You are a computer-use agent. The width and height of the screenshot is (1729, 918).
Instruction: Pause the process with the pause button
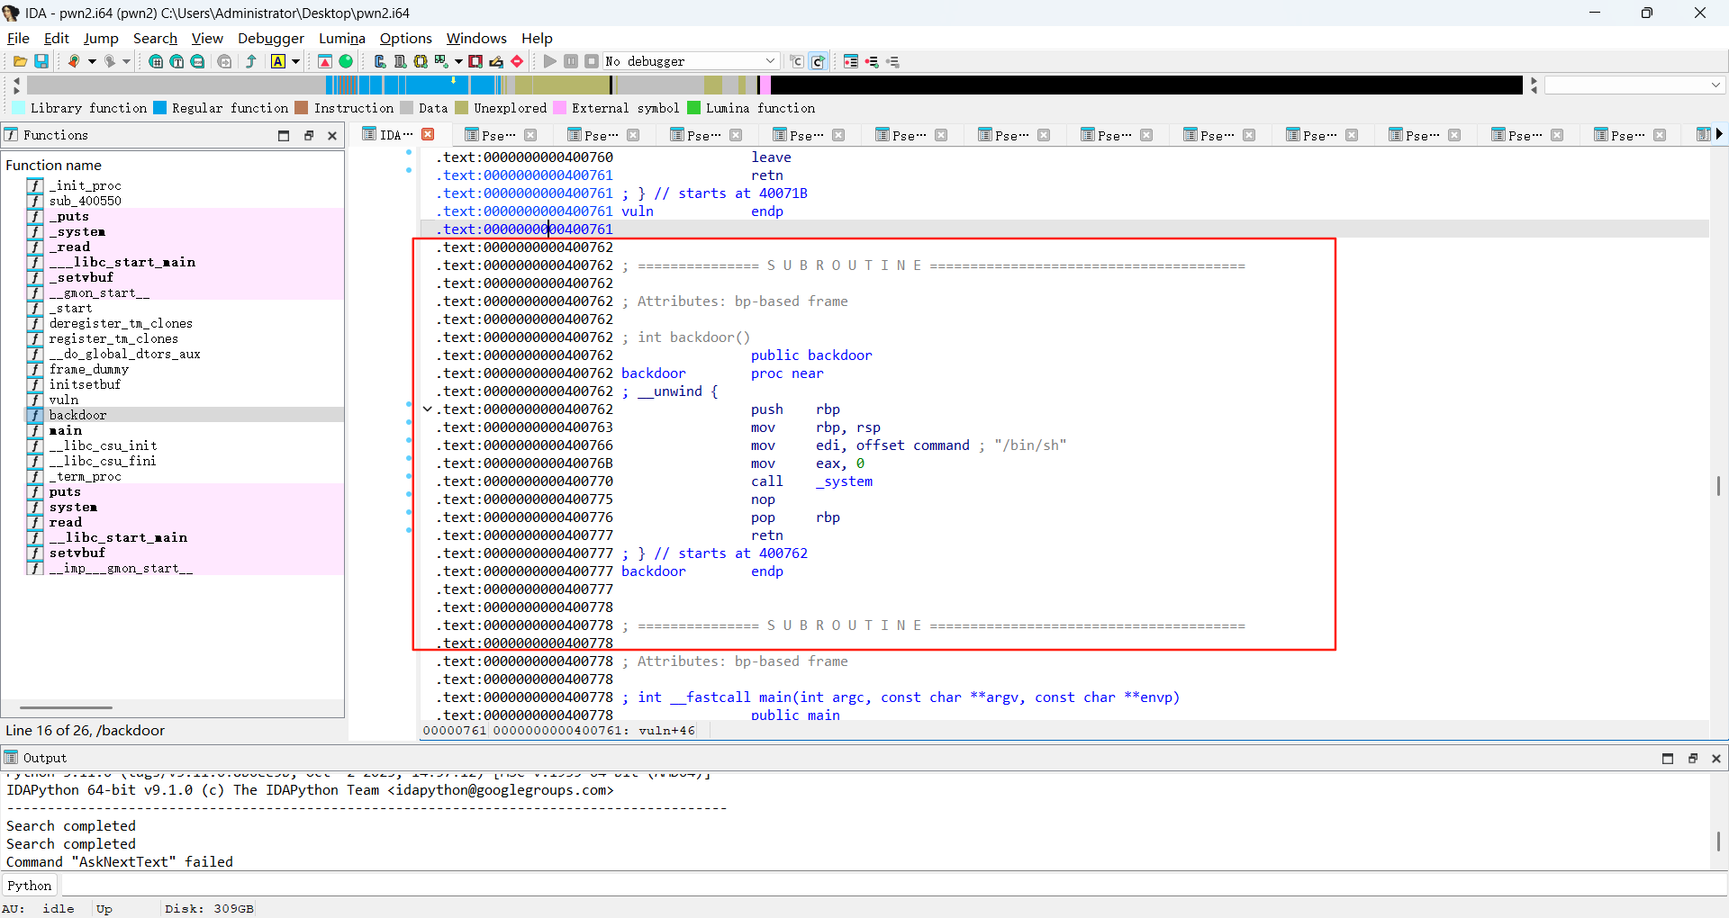pyautogui.click(x=571, y=61)
